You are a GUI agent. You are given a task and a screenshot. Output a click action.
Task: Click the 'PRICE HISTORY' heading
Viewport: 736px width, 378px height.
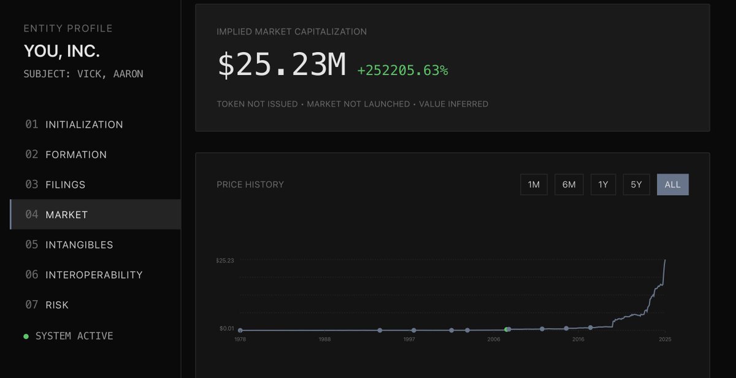[x=250, y=185]
